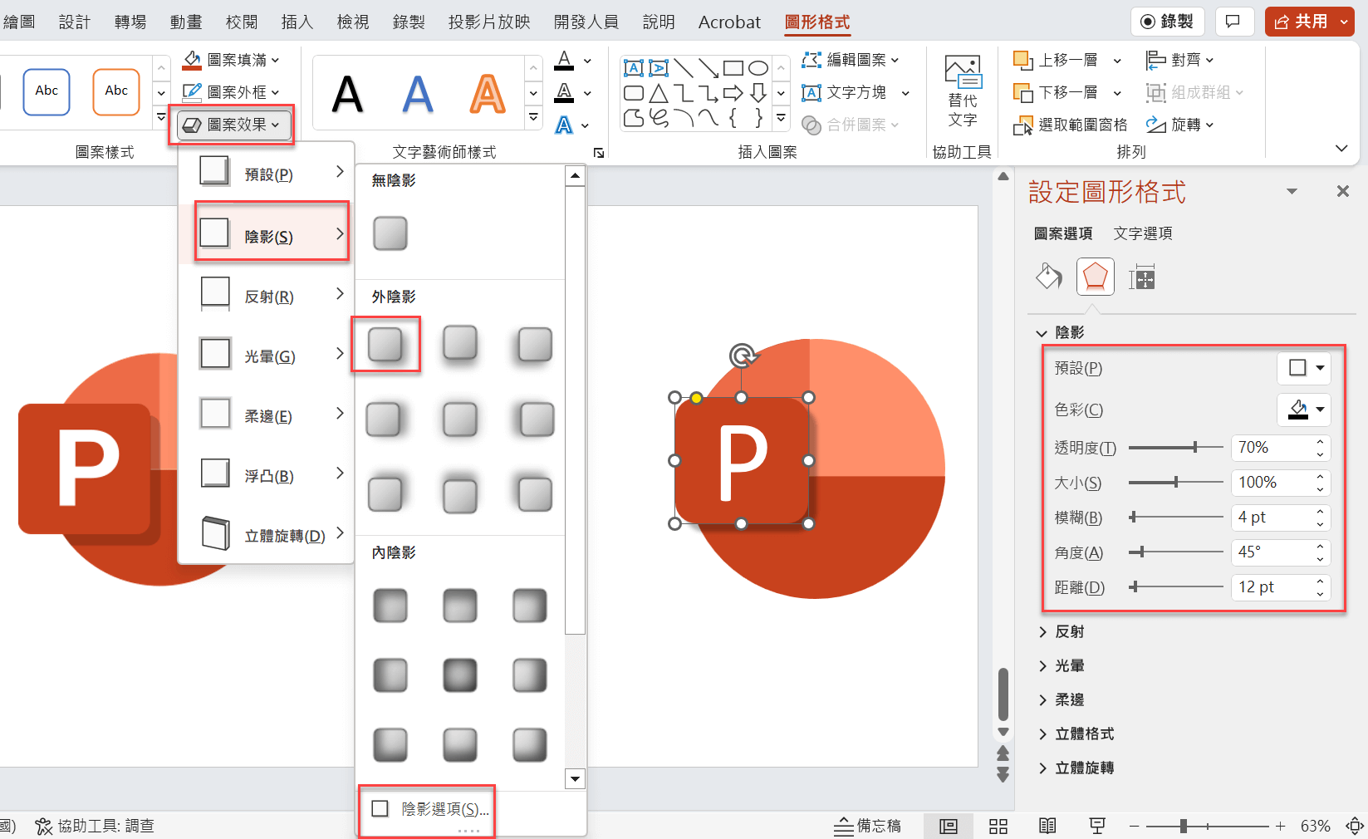Open the Size & Properties icon in format pane
This screenshot has height=839, width=1368.
(x=1142, y=277)
